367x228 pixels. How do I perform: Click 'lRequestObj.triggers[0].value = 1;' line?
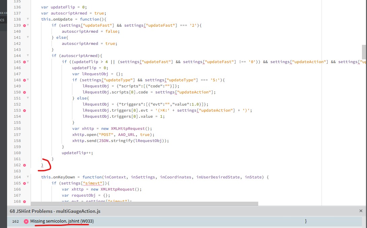(124, 116)
